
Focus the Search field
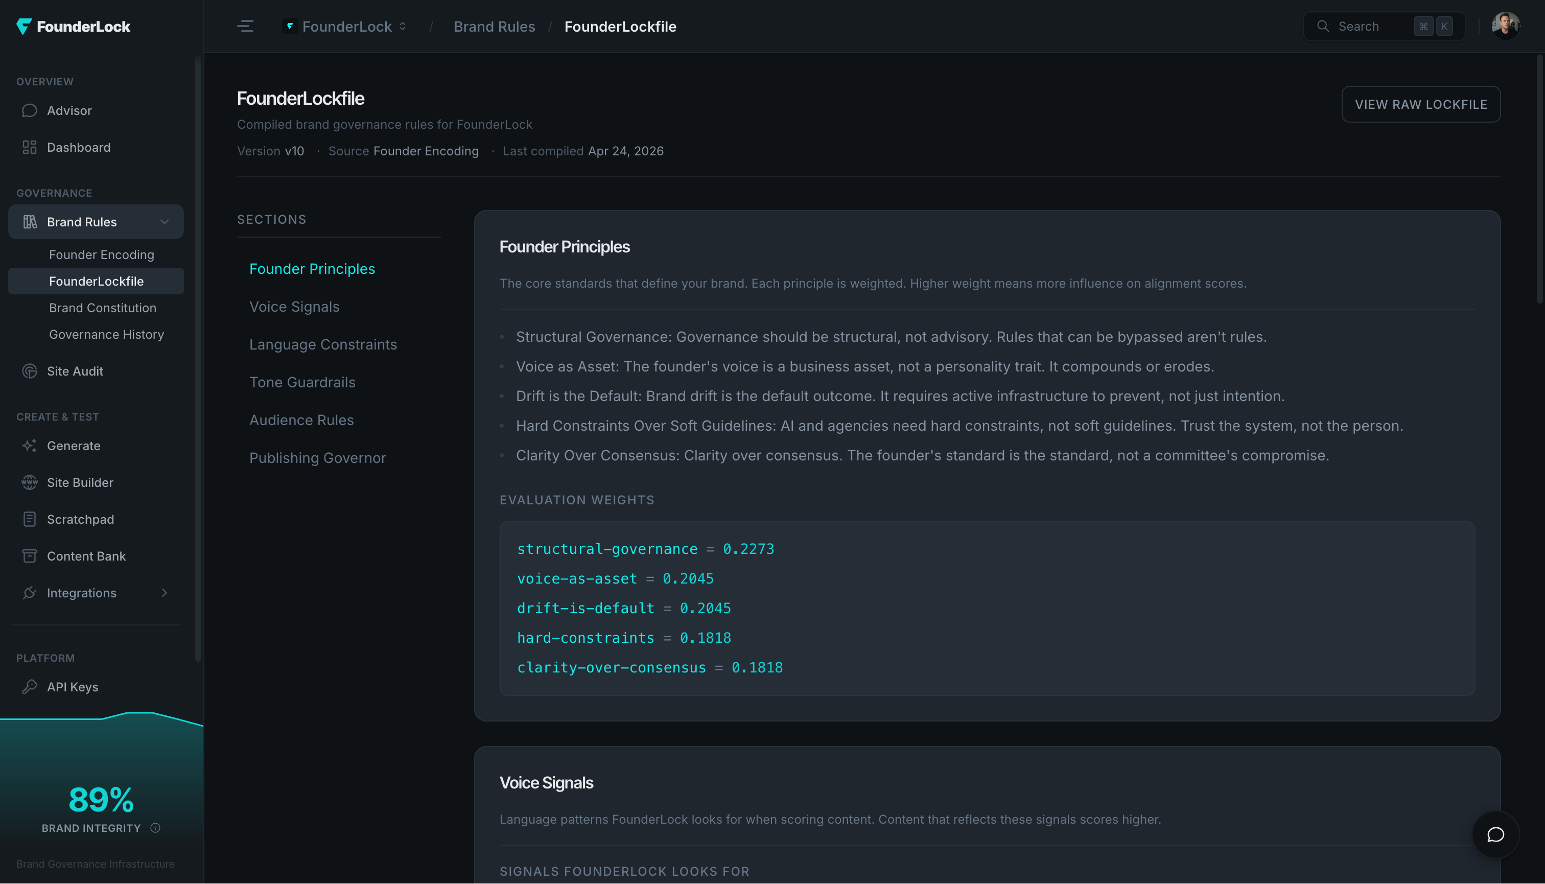tap(1384, 27)
